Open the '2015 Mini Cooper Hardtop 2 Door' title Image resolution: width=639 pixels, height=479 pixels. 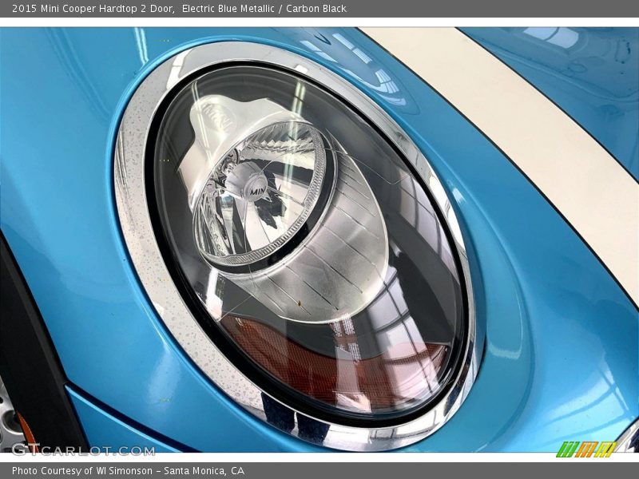click(93, 8)
